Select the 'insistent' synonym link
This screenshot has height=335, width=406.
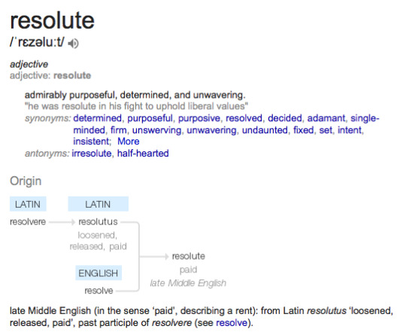(92, 142)
